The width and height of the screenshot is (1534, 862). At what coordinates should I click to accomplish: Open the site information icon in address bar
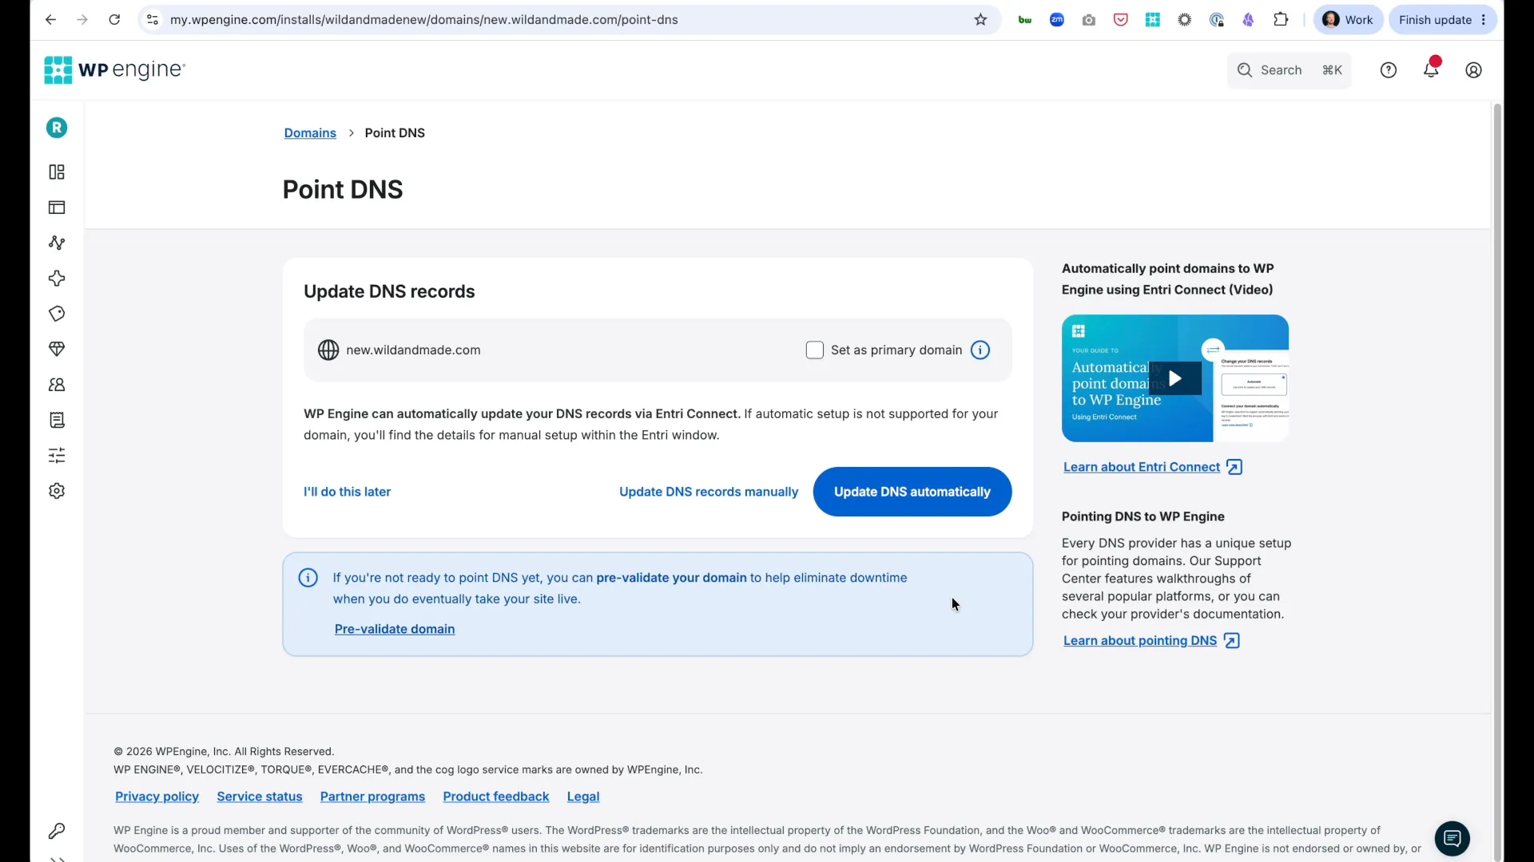click(x=153, y=20)
